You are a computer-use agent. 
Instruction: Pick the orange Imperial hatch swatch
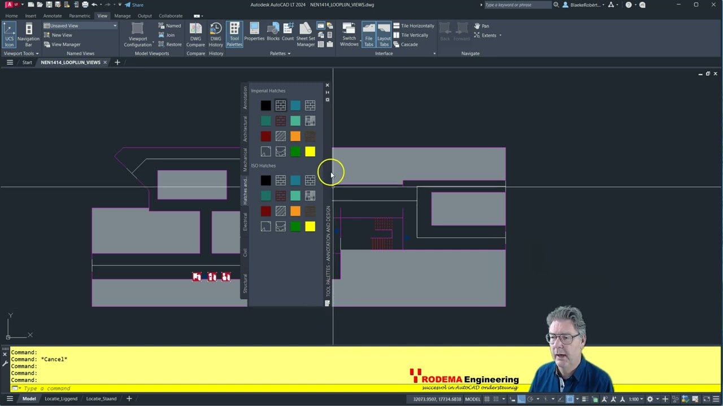pos(295,136)
